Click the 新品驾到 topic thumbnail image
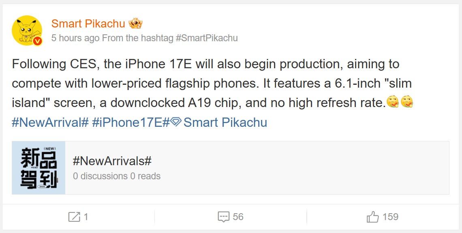462x233 pixels. click(x=38, y=168)
